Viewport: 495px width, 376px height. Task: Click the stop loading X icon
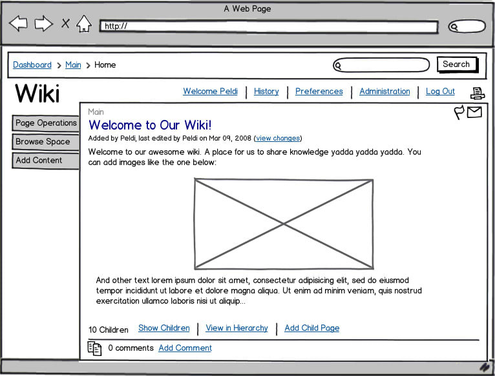coord(65,23)
